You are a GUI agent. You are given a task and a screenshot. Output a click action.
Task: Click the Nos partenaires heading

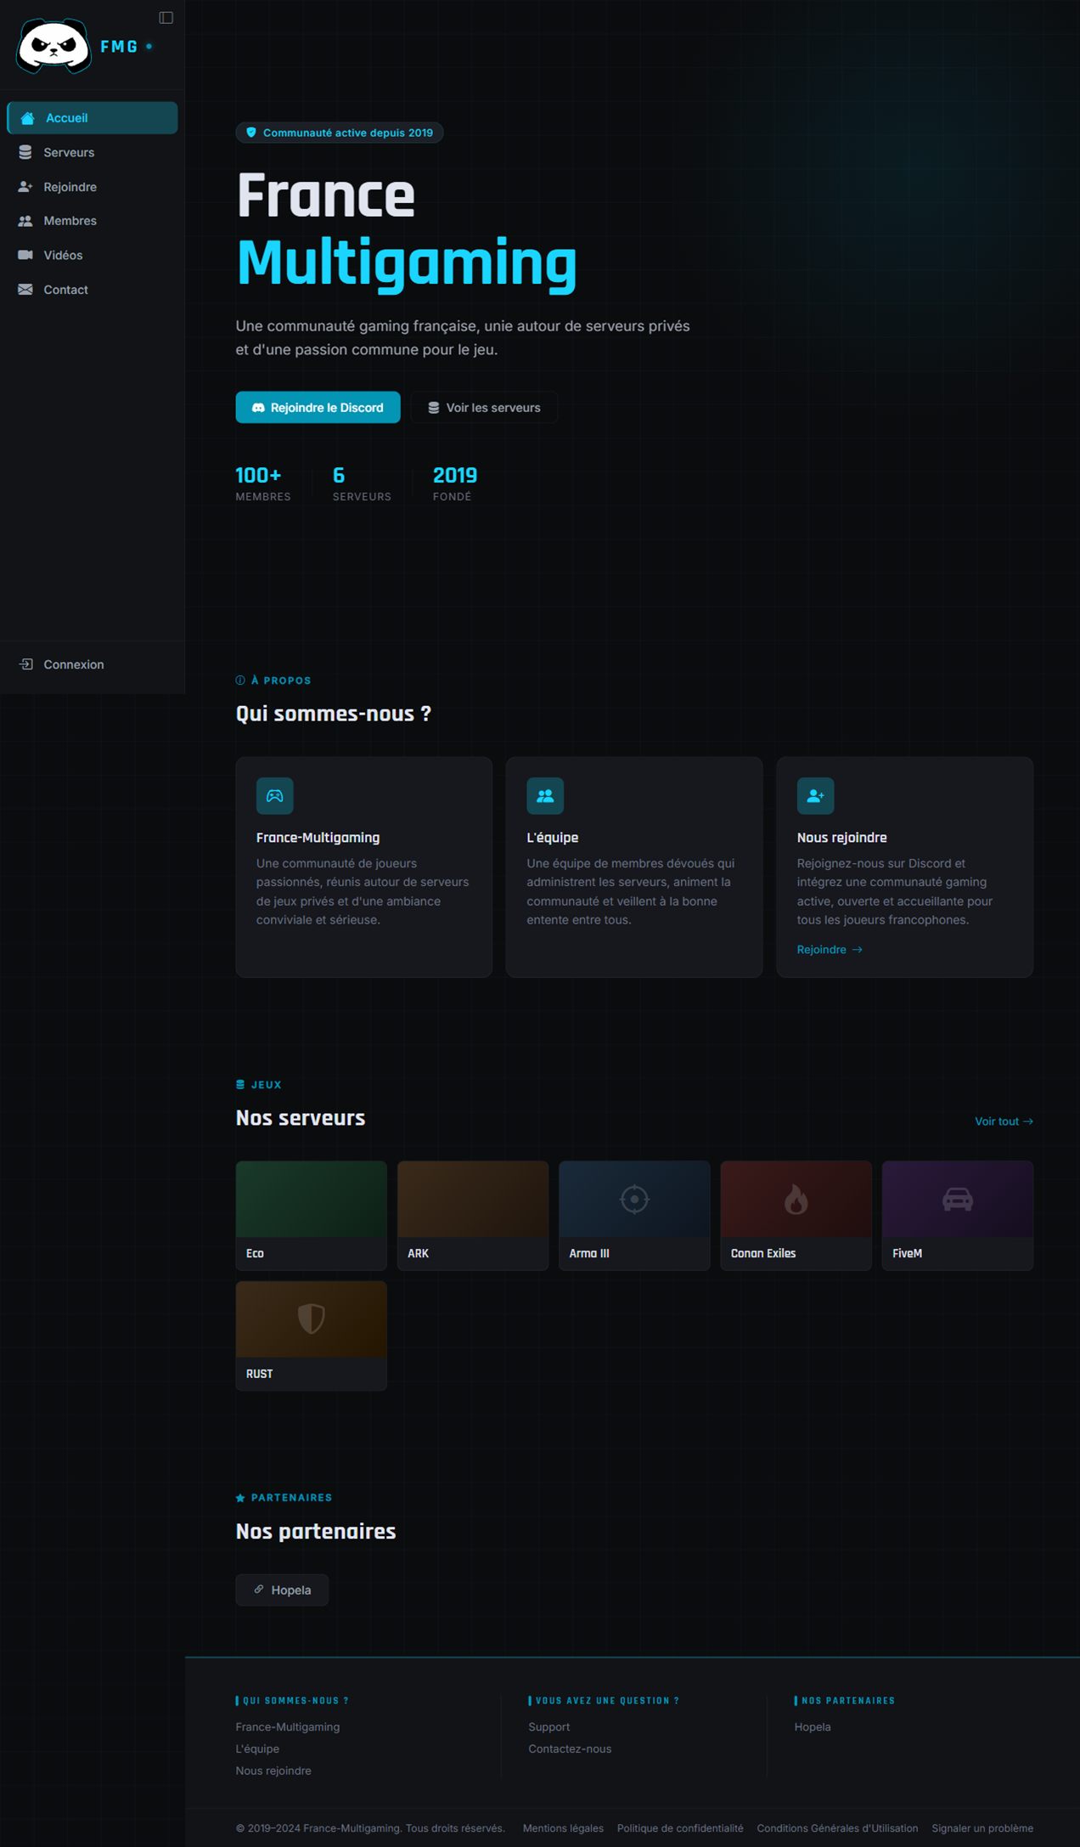tap(316, 1531)
